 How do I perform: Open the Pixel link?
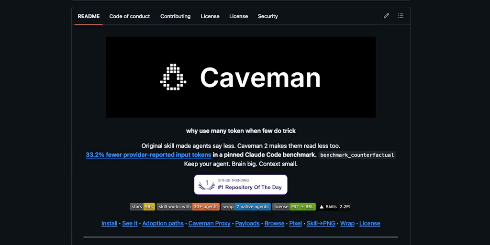tap(295, 223)
